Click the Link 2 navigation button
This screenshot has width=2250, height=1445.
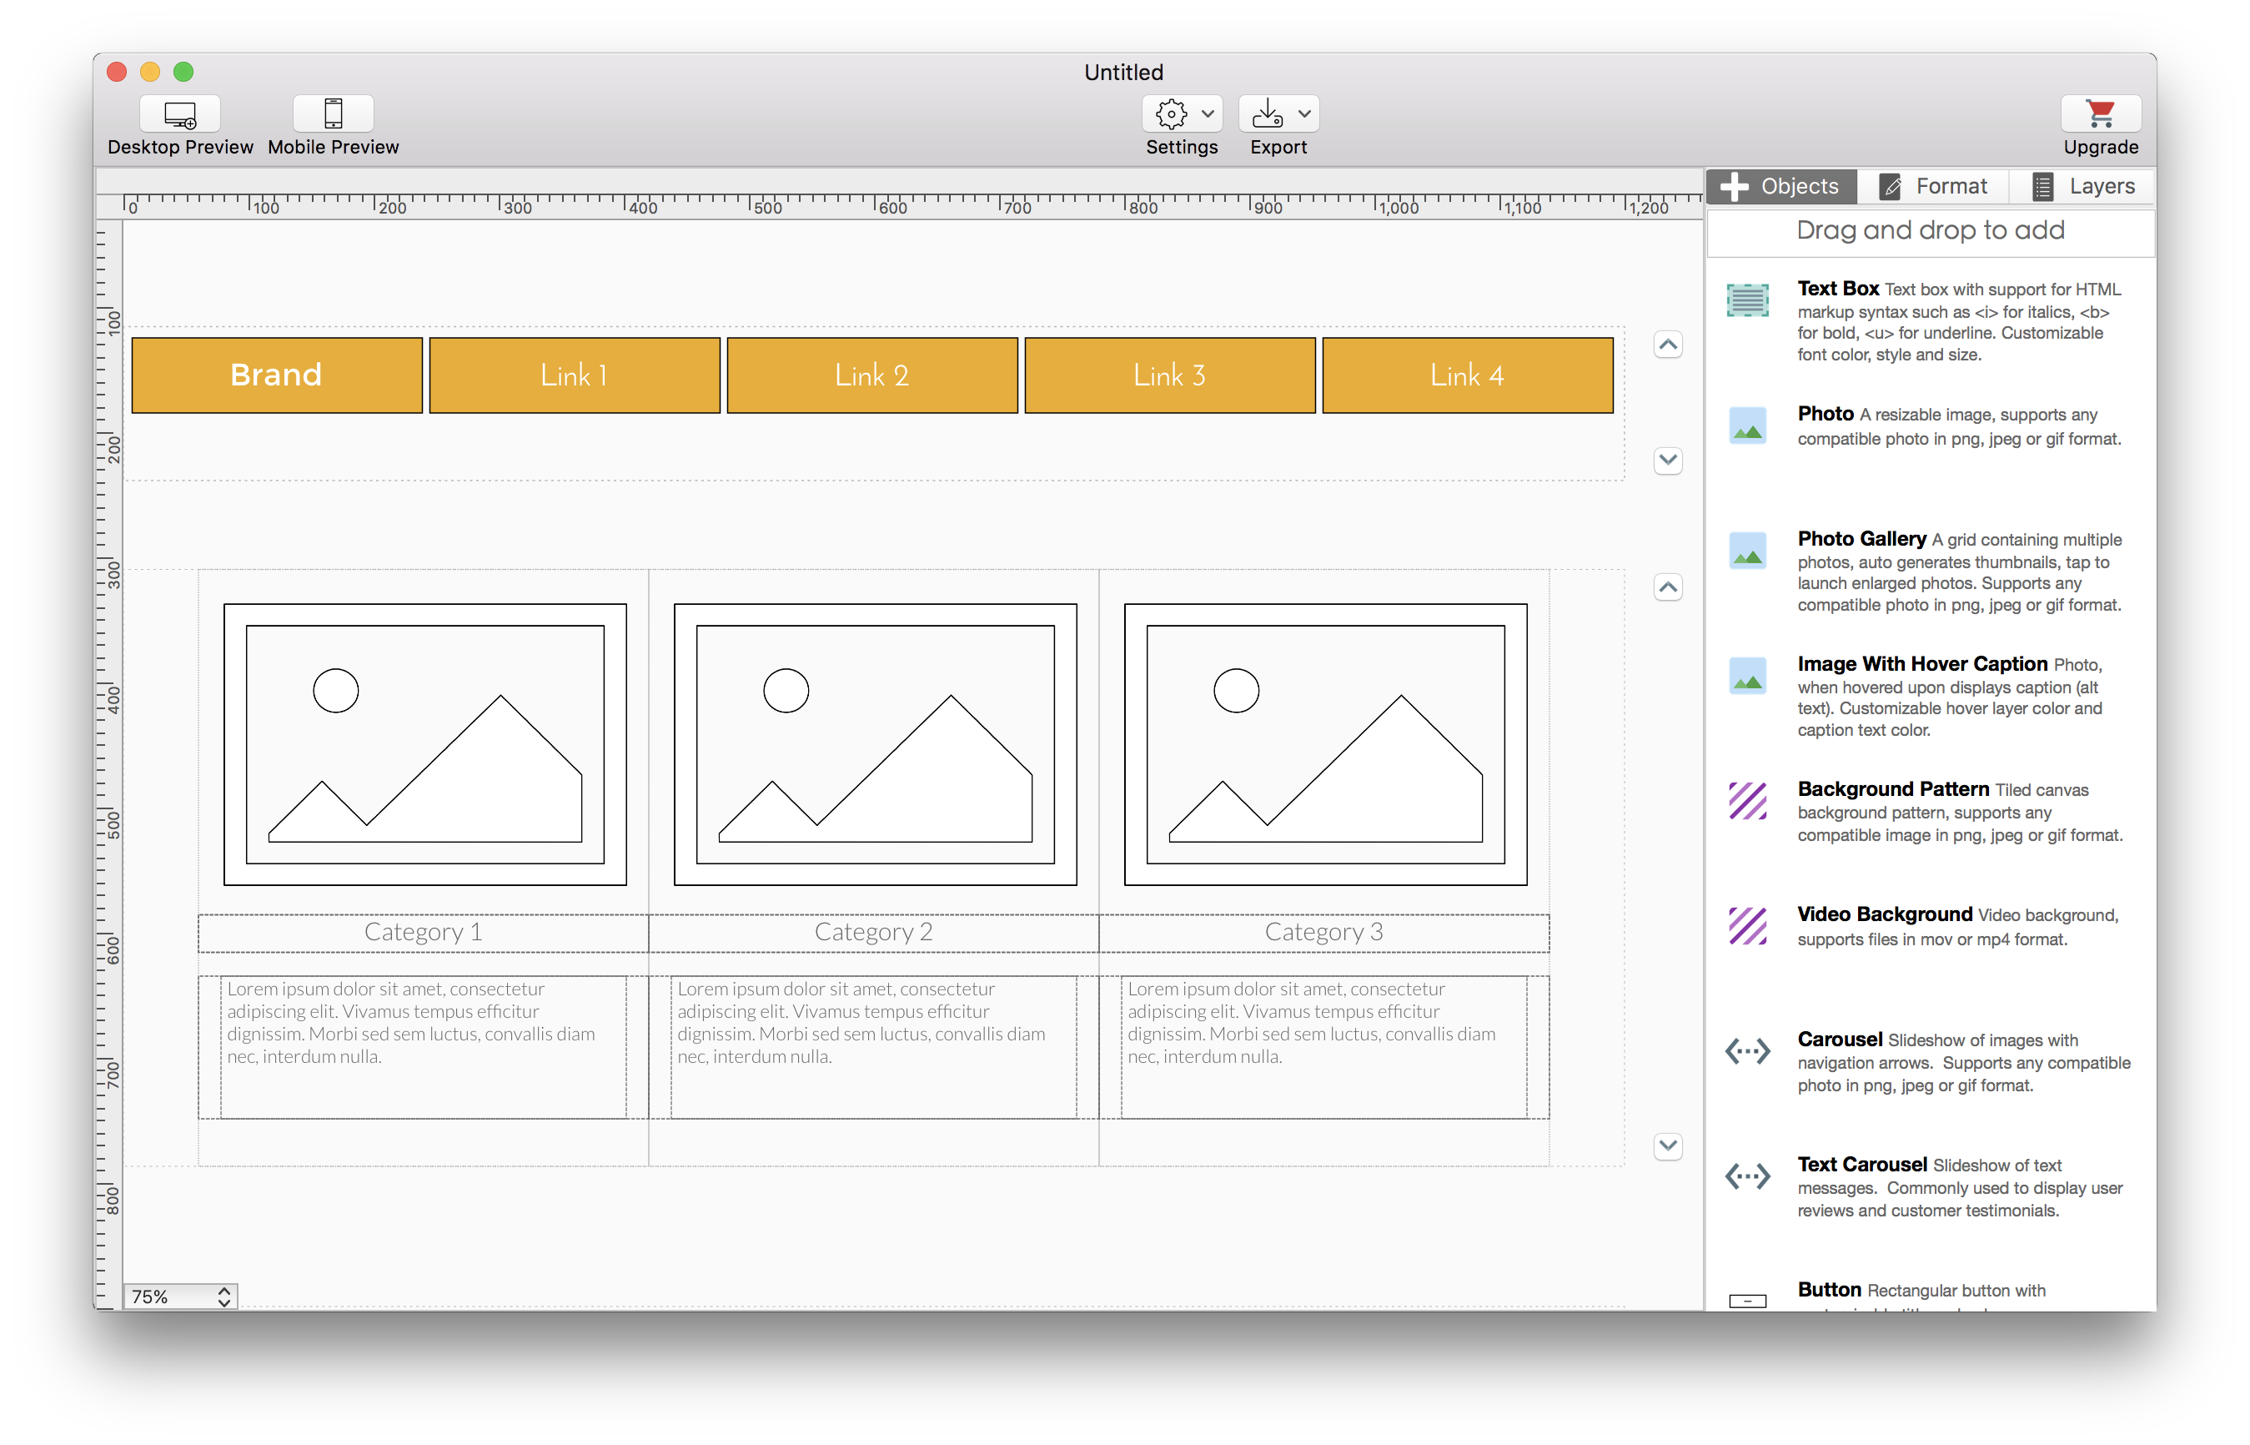[872, 375]
